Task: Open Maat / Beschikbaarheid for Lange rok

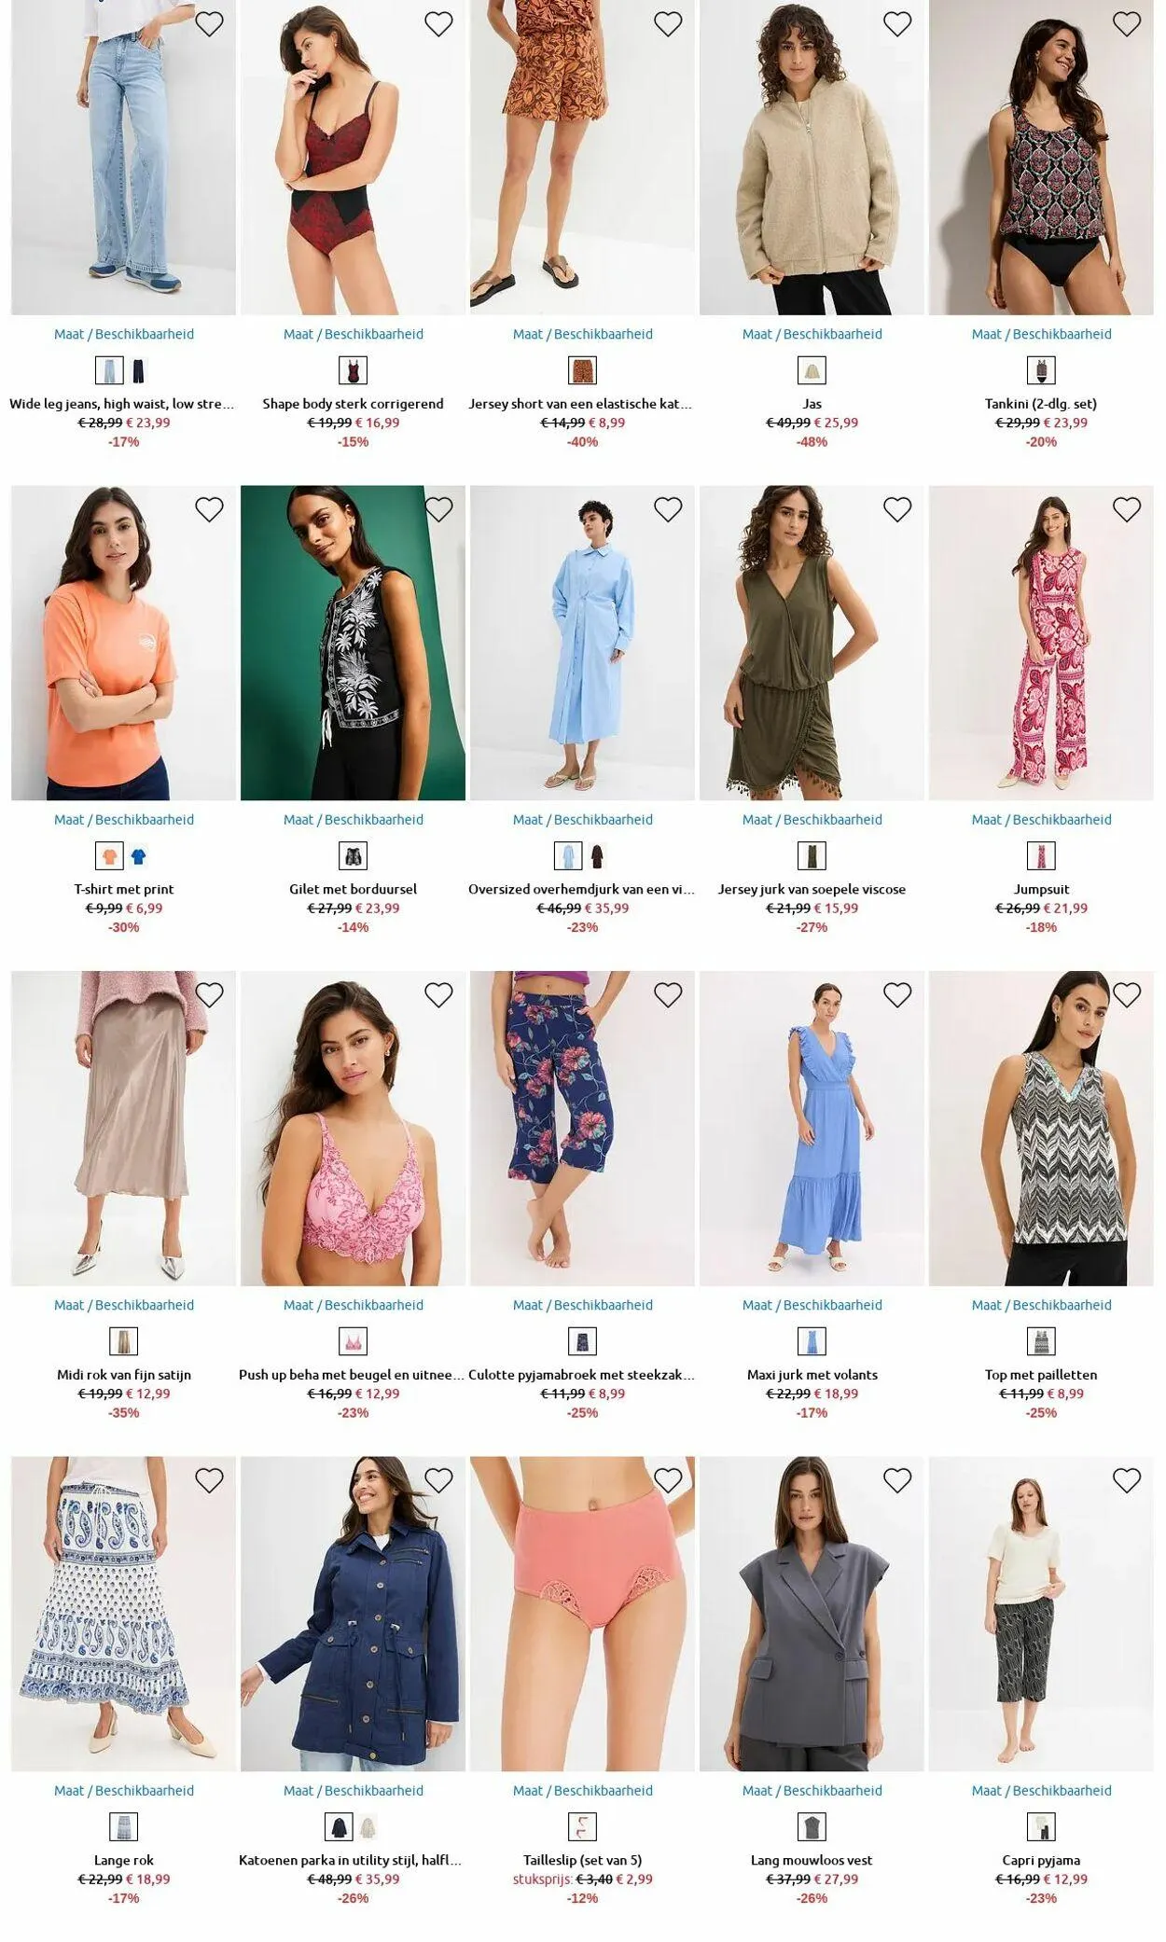Action: tap(124, 1790)
